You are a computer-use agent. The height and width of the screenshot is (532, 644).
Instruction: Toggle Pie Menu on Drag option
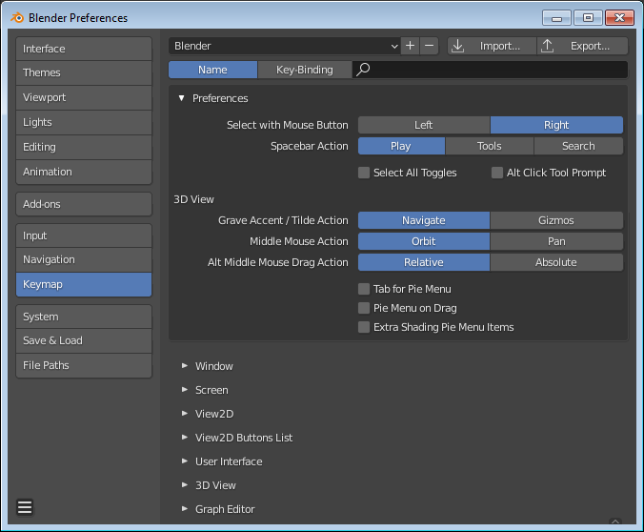364,308
